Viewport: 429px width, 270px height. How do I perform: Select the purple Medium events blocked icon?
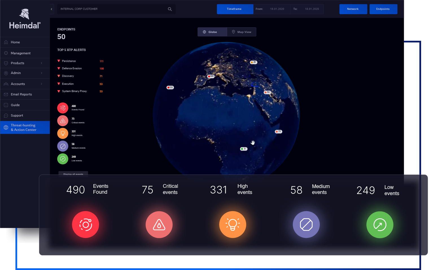pyautogui.click(x=306, y=224)
